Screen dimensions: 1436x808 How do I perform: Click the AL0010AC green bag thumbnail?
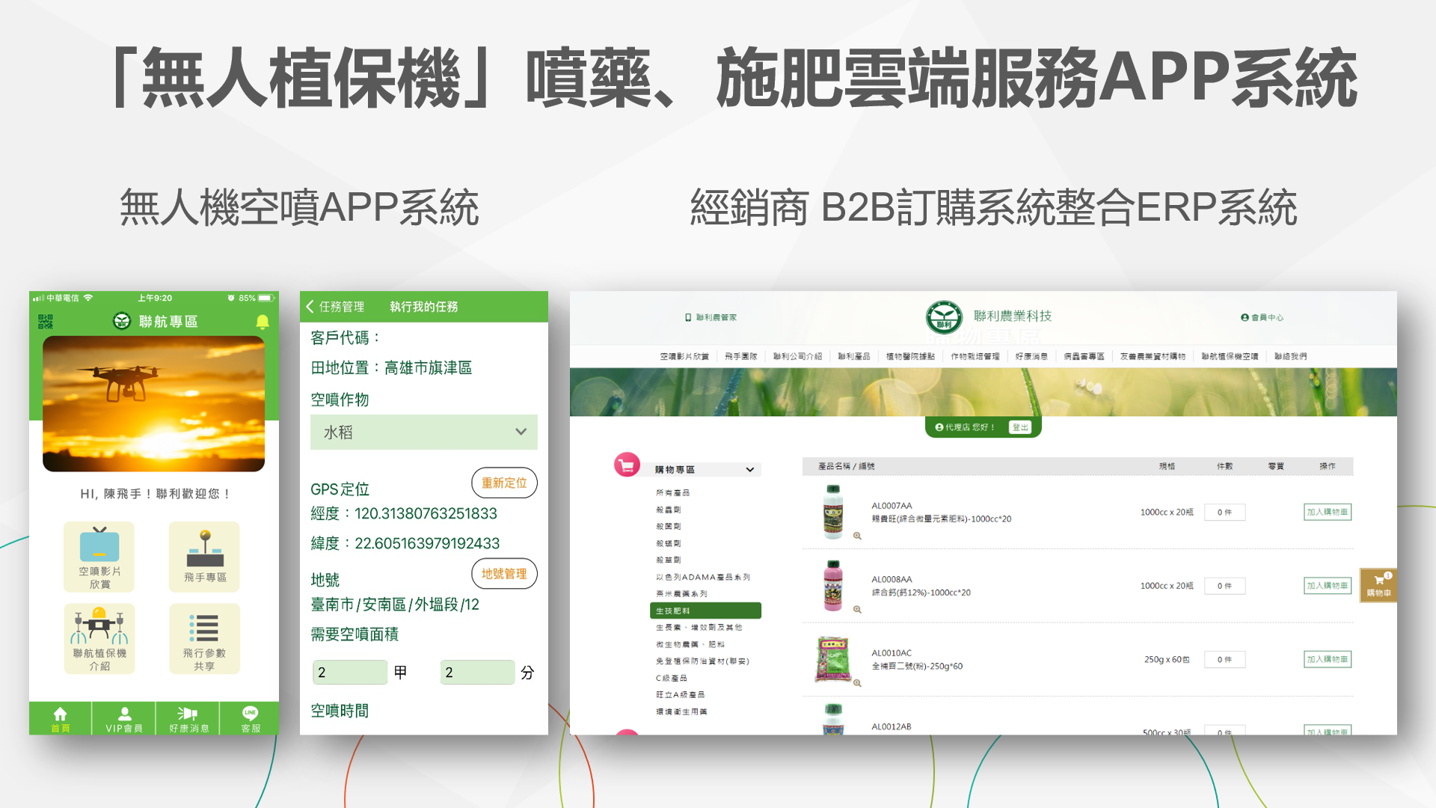coord(832,659)
